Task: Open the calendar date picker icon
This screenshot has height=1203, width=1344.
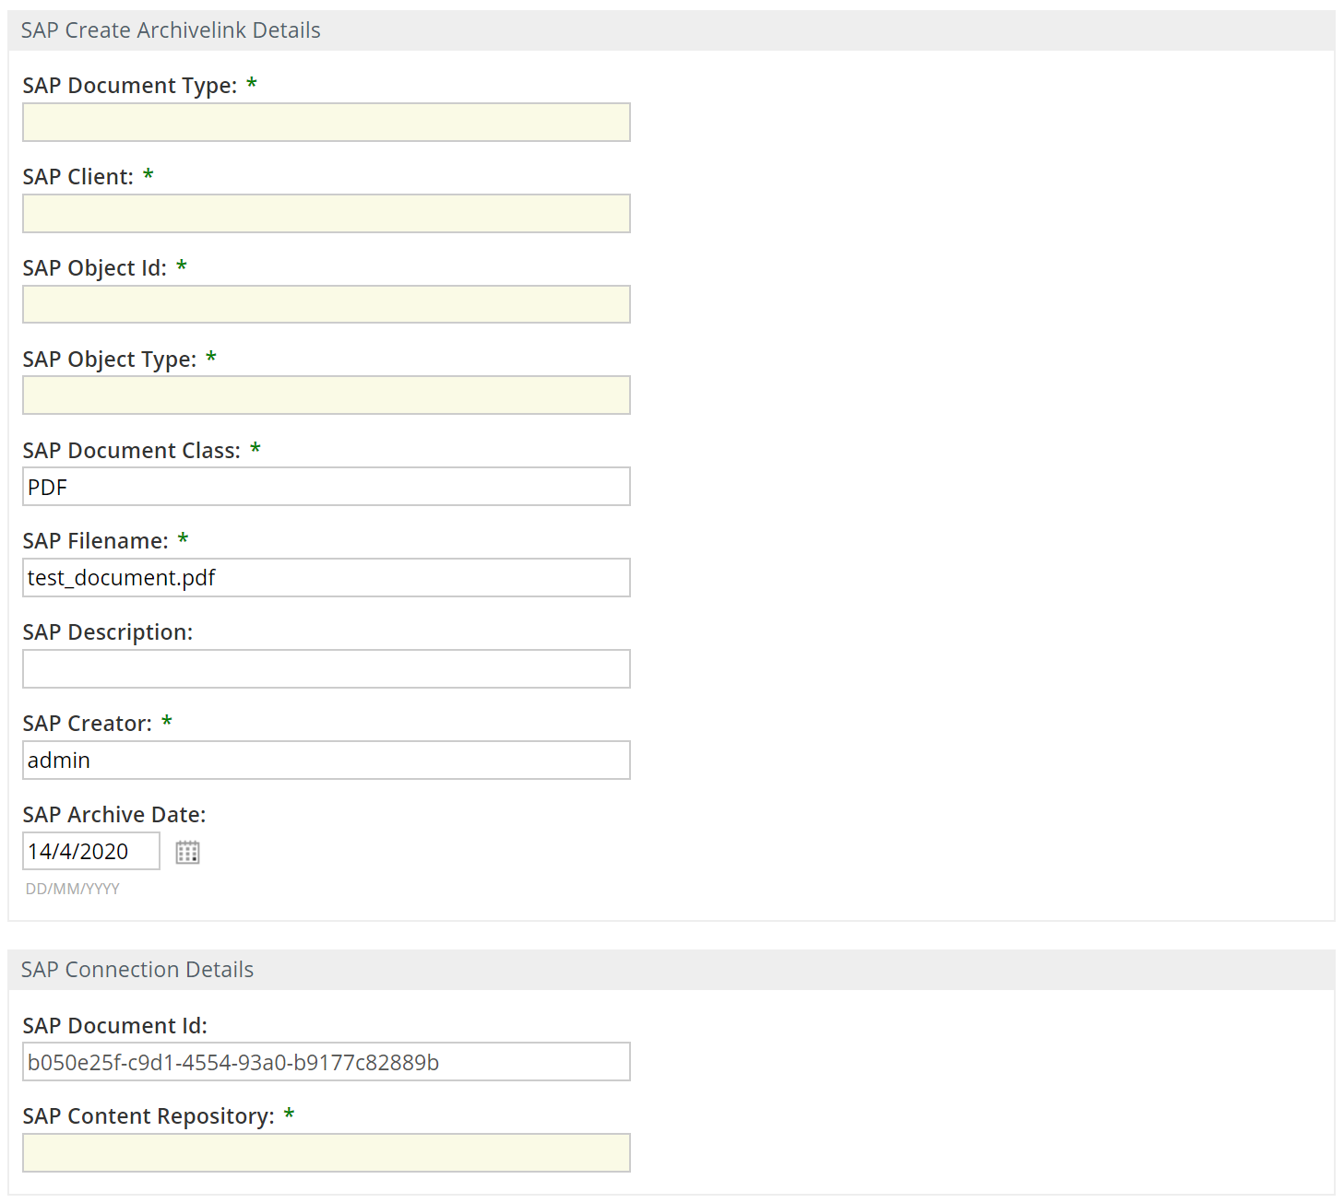Action: (187, 851)
